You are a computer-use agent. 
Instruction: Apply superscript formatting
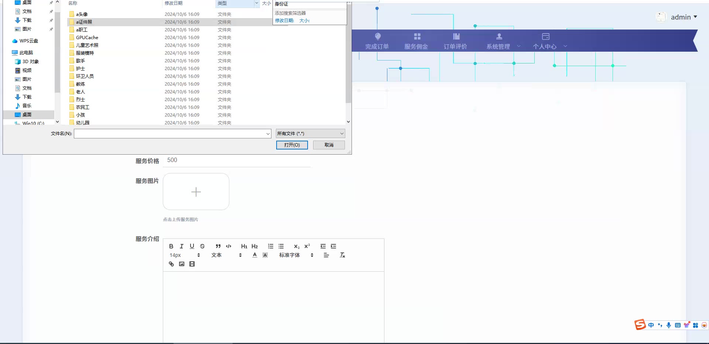(x=307, y=246)
